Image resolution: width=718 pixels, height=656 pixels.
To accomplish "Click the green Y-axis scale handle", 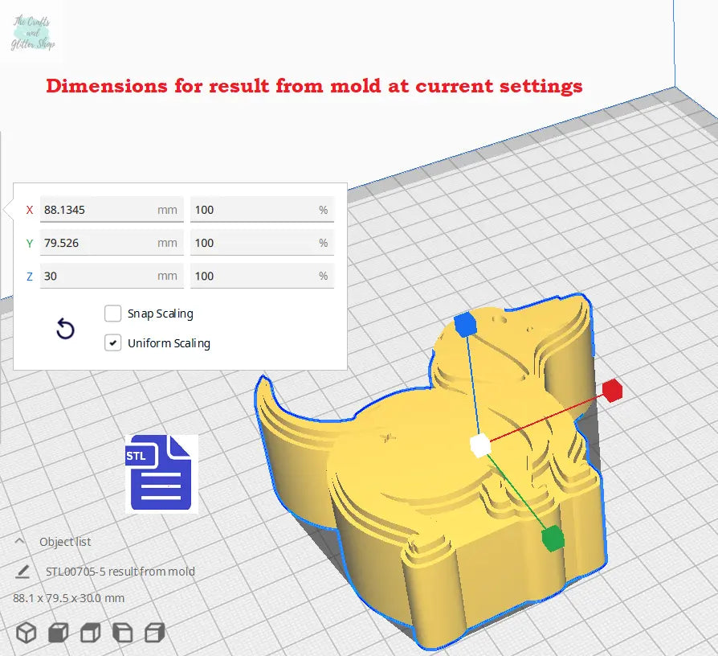I will click(x=552, y=538).
